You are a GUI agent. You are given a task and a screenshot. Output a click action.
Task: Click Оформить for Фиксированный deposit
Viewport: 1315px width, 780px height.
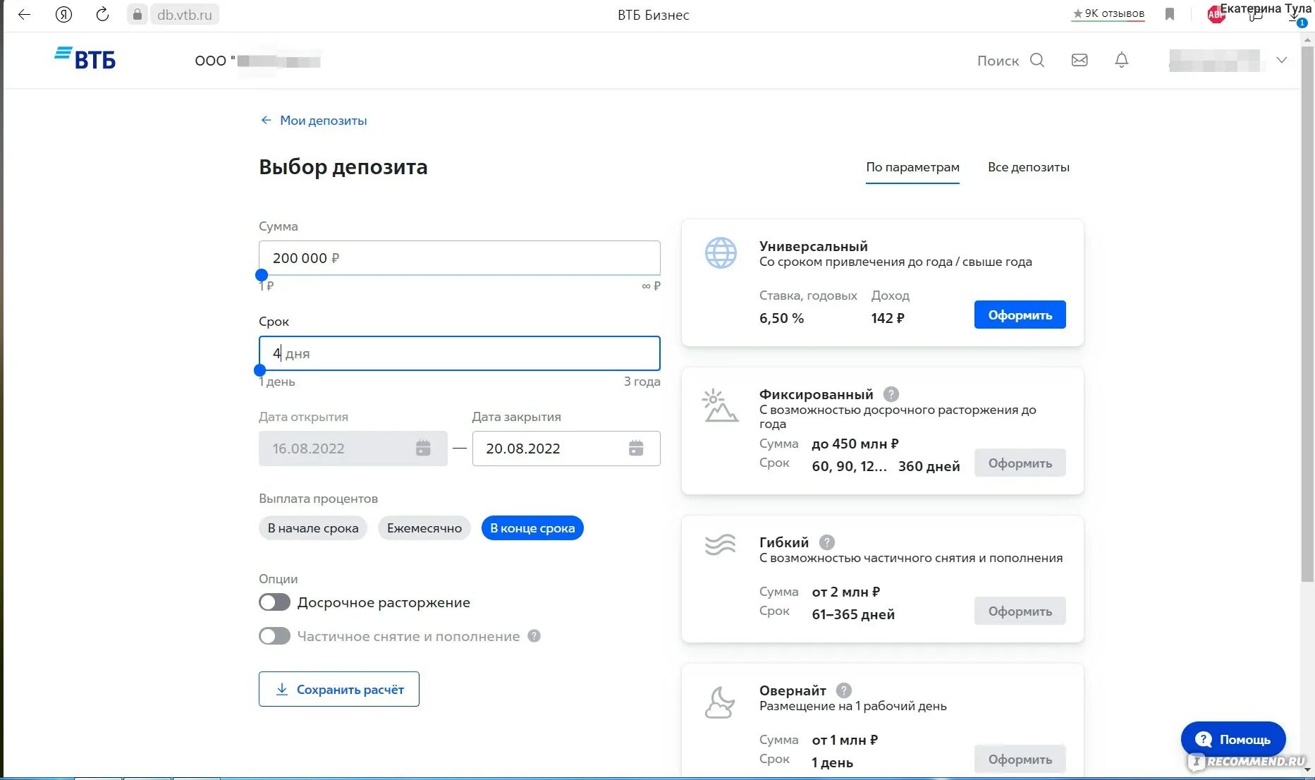pyautogui.click(x=1020, y=463)
